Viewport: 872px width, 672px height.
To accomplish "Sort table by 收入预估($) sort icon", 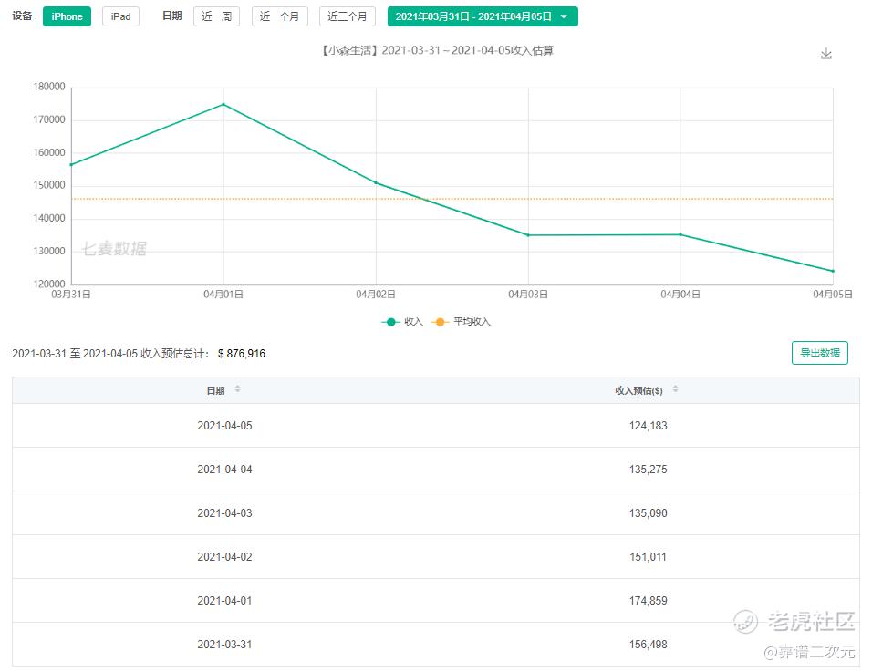I will (x=675, y=389).
